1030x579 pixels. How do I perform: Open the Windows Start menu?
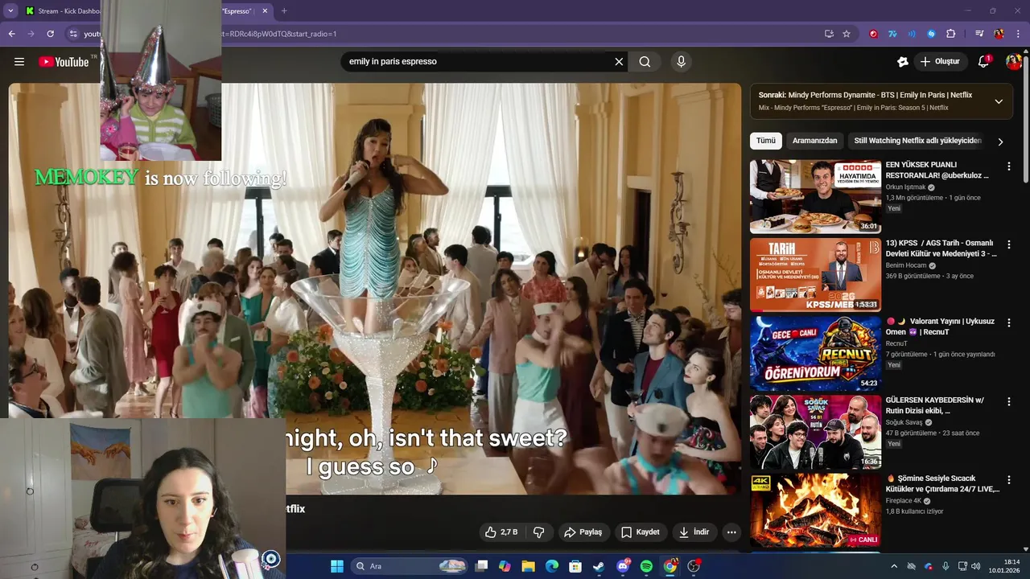click(337, 566)
